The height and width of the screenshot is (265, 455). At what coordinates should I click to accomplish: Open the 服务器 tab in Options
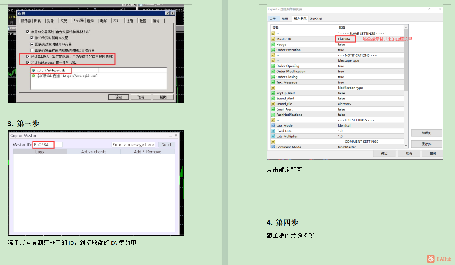(x=25, y=21)
